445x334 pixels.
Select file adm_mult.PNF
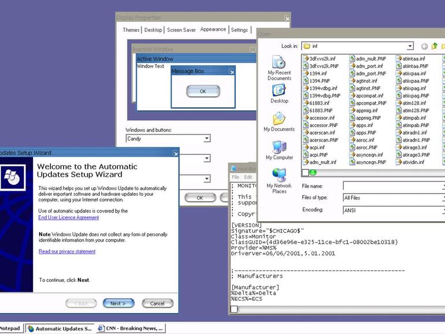tap(368, 59)
